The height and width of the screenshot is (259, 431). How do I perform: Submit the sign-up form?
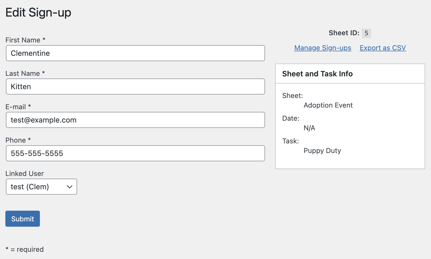point(23,219)
